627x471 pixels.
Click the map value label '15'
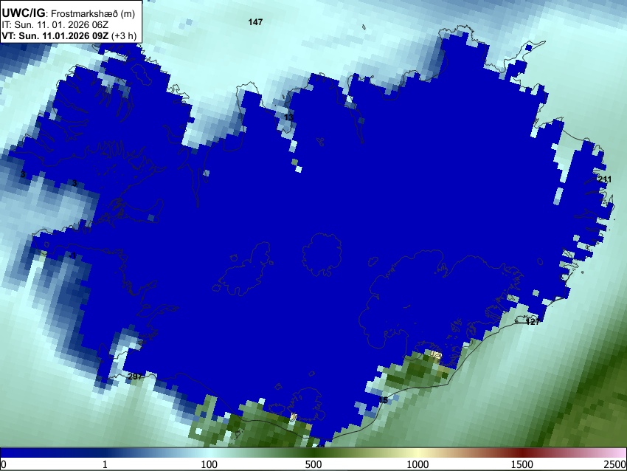[x=383, y=400]
